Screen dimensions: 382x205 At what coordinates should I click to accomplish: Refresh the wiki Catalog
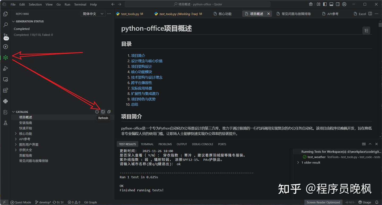pos(103,111)
